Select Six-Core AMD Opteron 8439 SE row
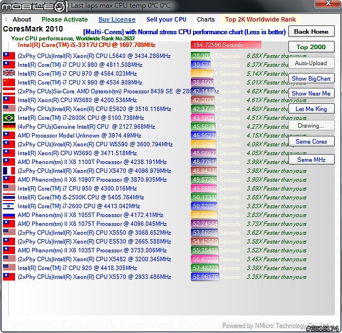The width and height of the screenshot is (342, 333). tap(104, 91)
